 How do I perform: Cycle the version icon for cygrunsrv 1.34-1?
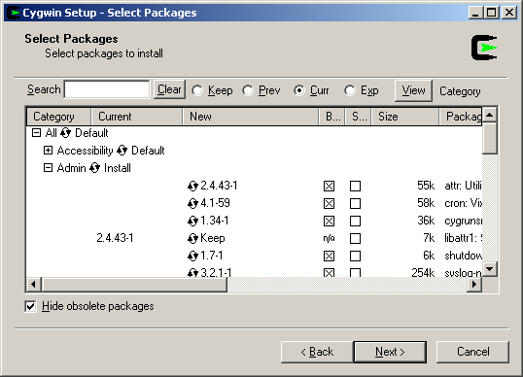(192, 221)
